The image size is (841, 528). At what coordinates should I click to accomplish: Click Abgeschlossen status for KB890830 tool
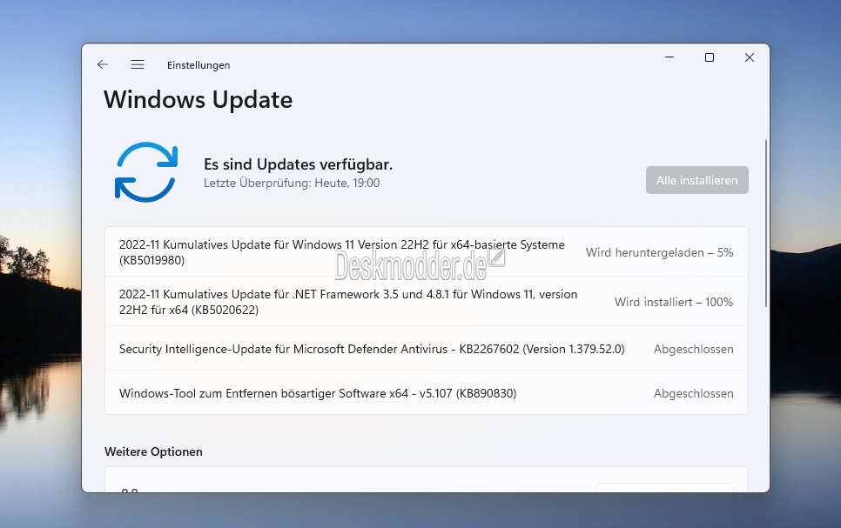click(694, 393)
